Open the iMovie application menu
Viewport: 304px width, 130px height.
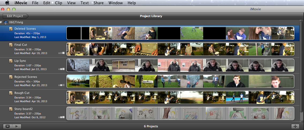pyautogui.click(x=21, y=3)
